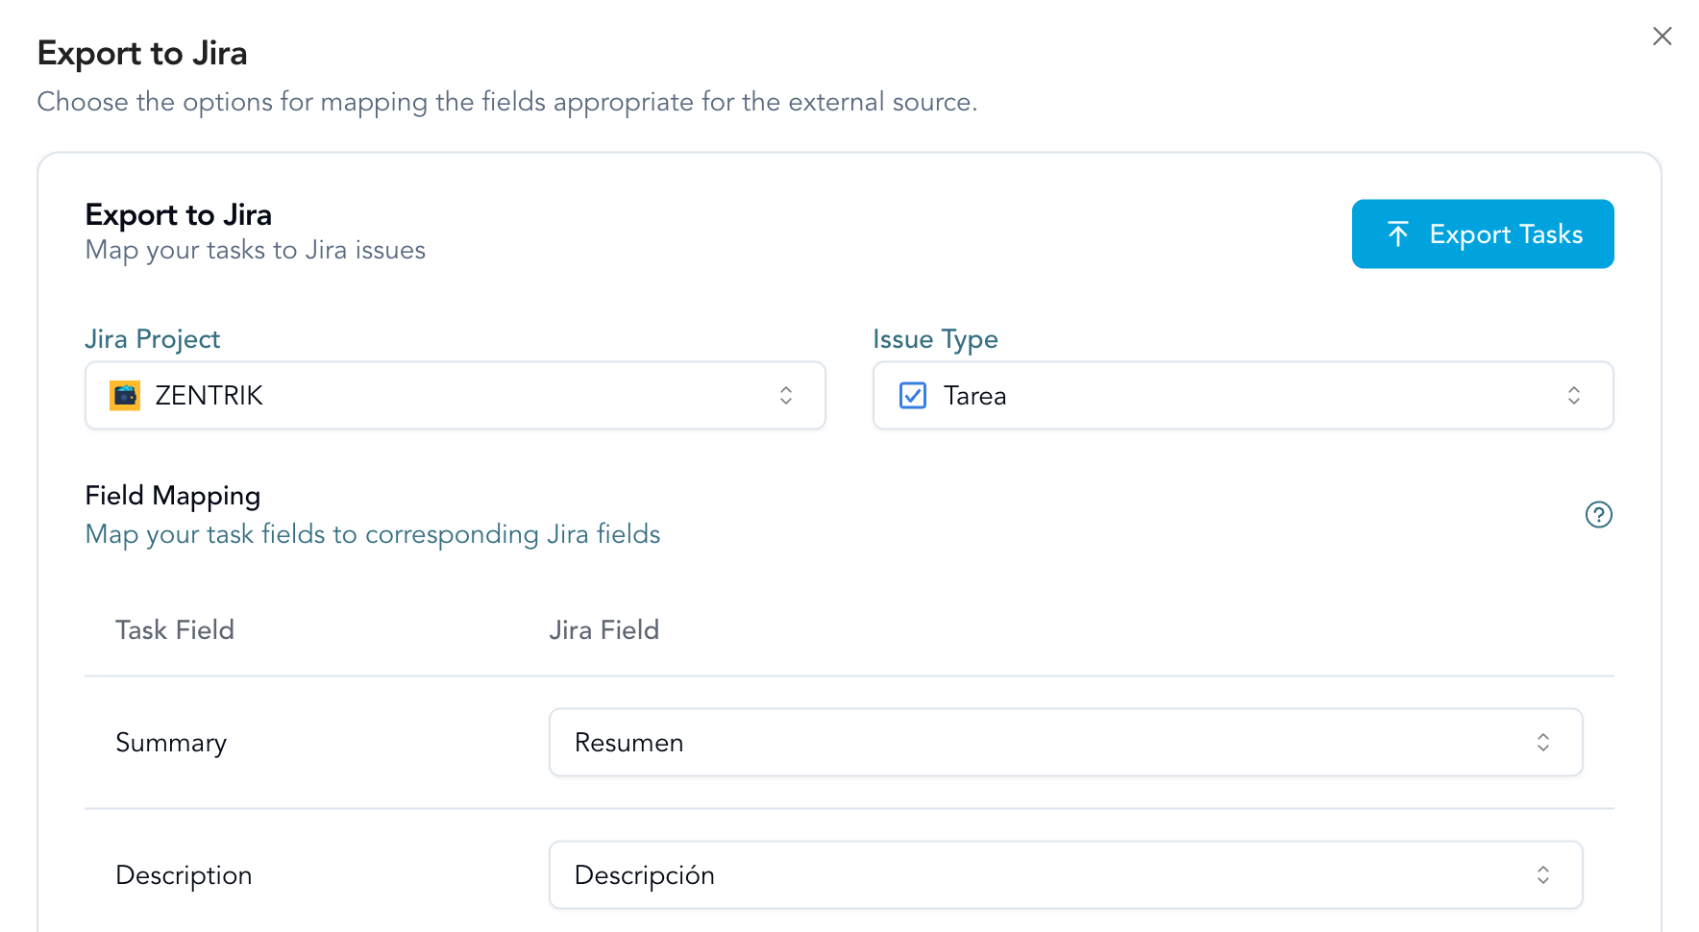Click the Map your task fields link

pos(372,534)
